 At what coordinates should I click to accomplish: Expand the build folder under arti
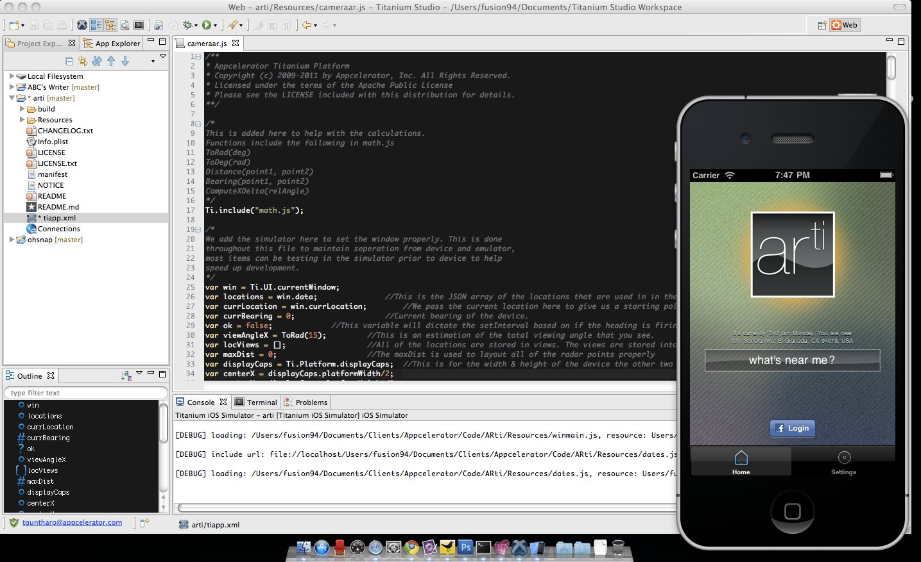24,109
